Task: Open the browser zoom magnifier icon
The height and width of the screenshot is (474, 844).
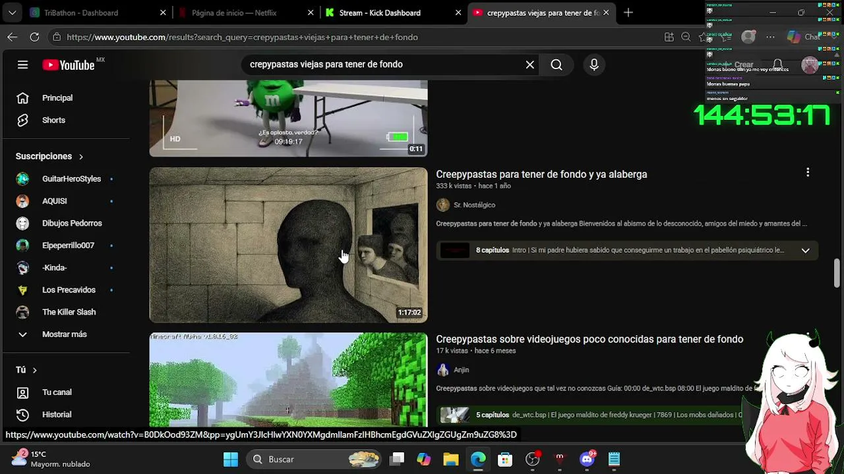Action: [x=686, y=38]
